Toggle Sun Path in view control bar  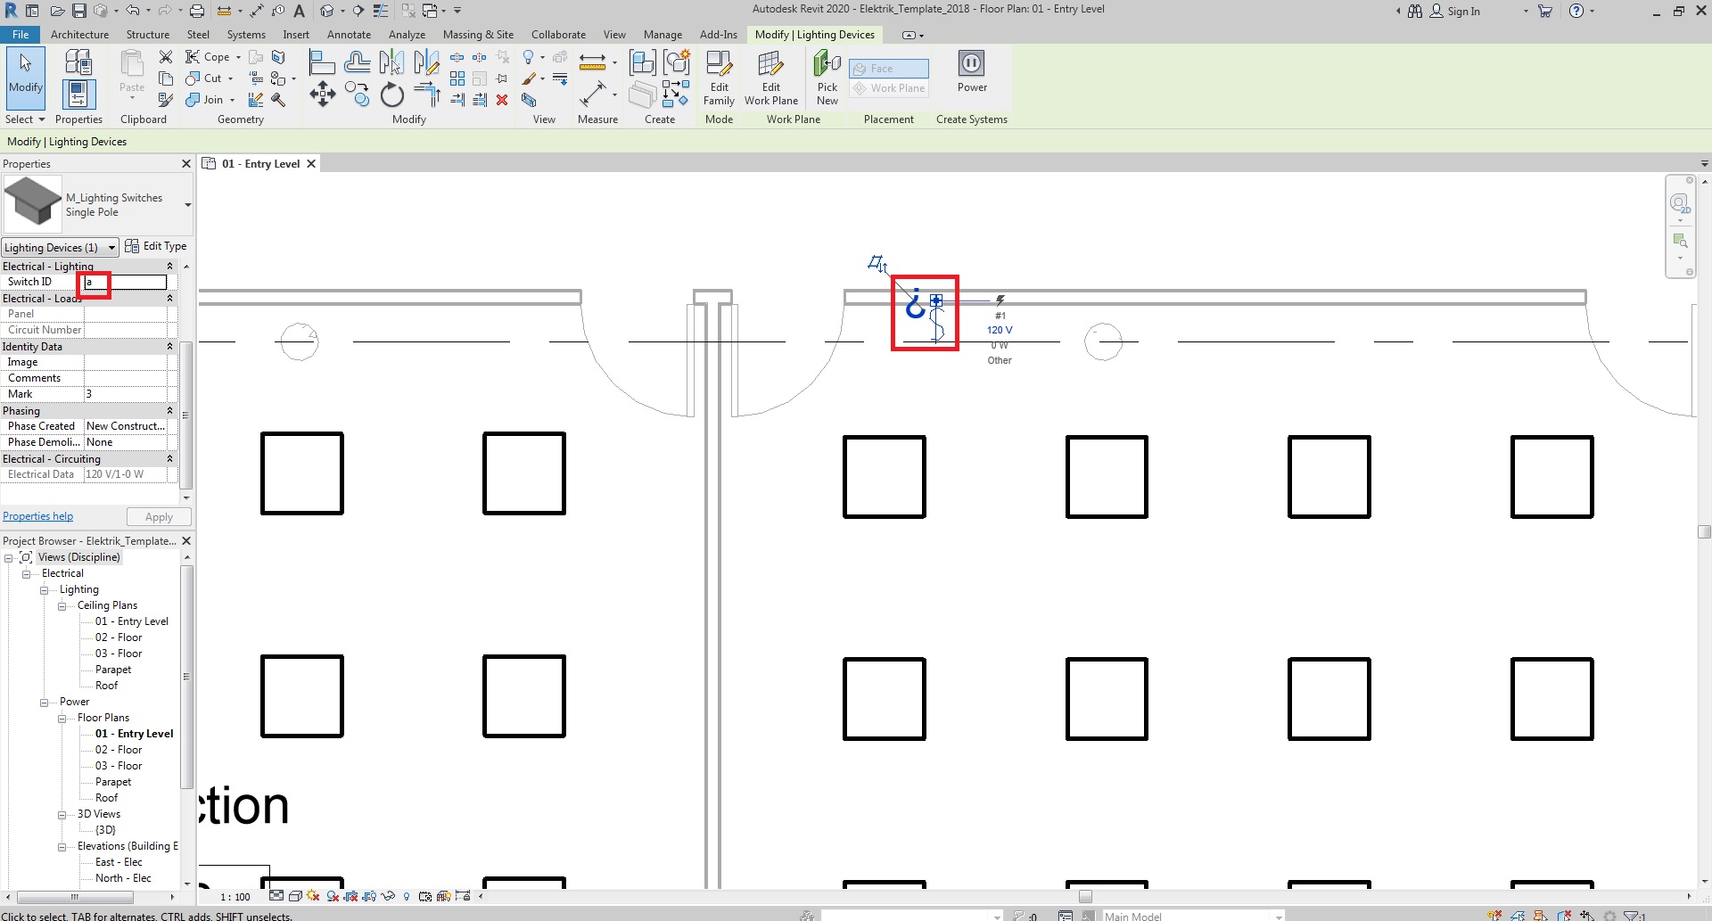[312, 896]
